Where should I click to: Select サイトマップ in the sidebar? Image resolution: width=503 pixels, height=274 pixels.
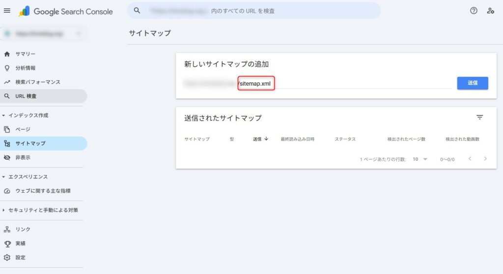click(30, 144)
